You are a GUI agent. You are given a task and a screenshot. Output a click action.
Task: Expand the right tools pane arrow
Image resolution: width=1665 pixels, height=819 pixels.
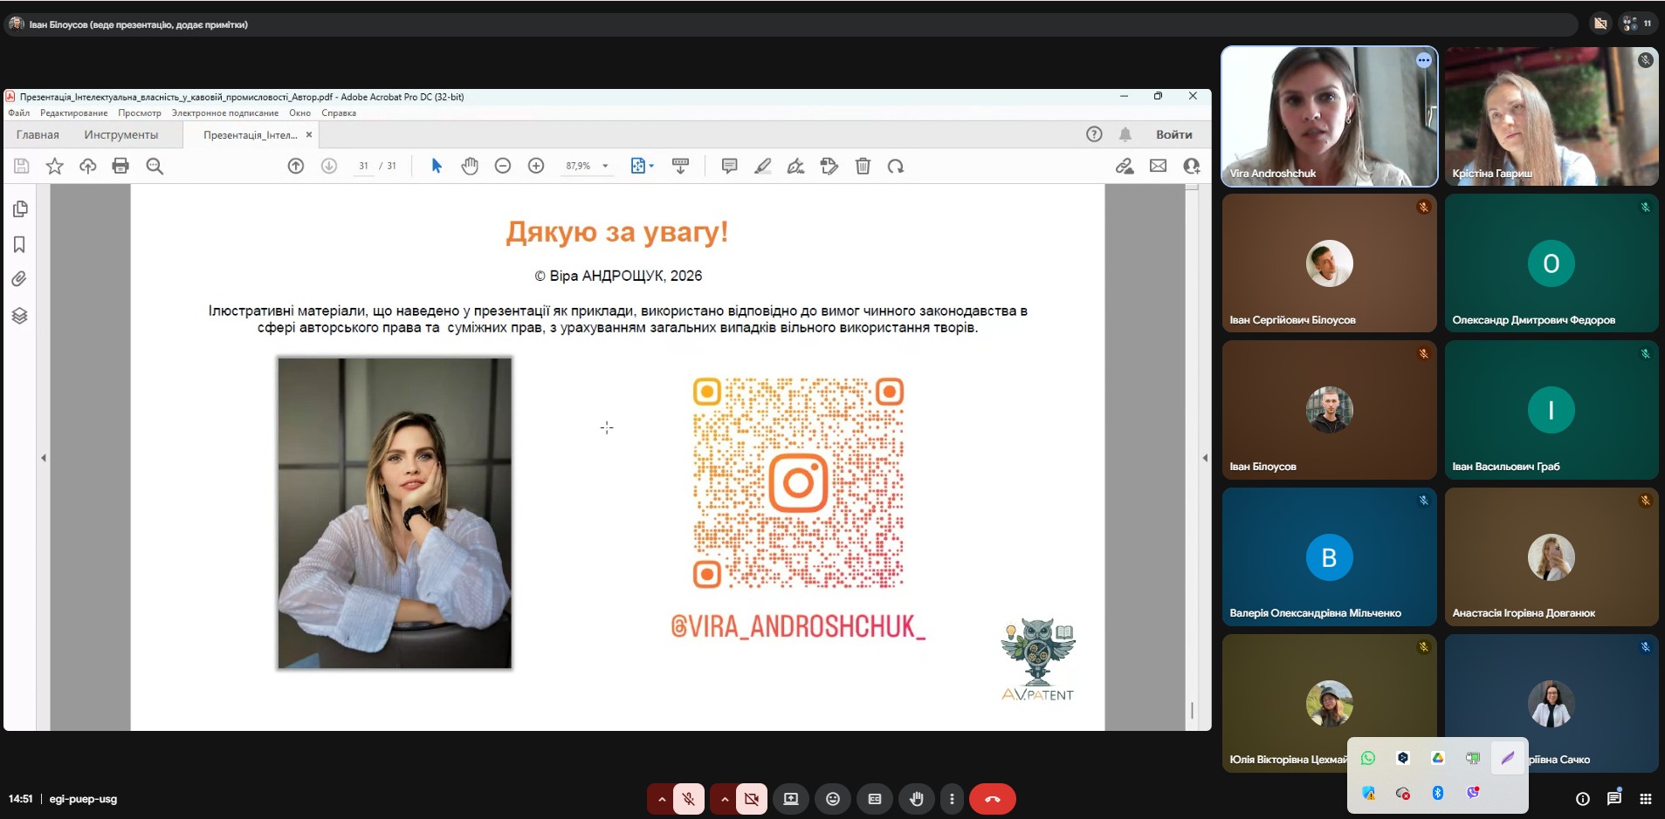coord(1205,458)
